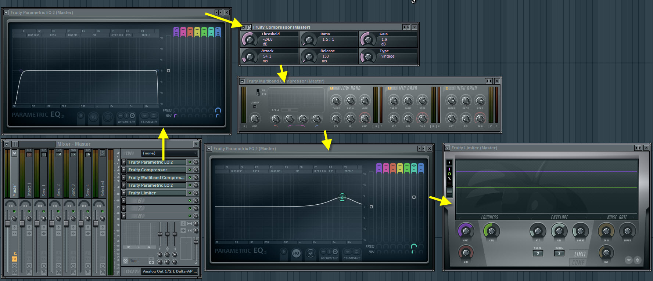Toggle the Fruity Compressor effect slot LED

[x=190, y=170]
